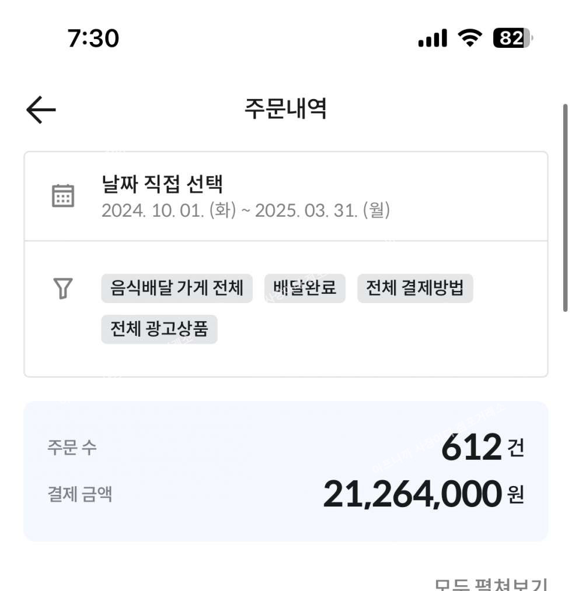Screen dimensions: 572x591
Task: Tap the 결제 금액 label
Action: 79,494
